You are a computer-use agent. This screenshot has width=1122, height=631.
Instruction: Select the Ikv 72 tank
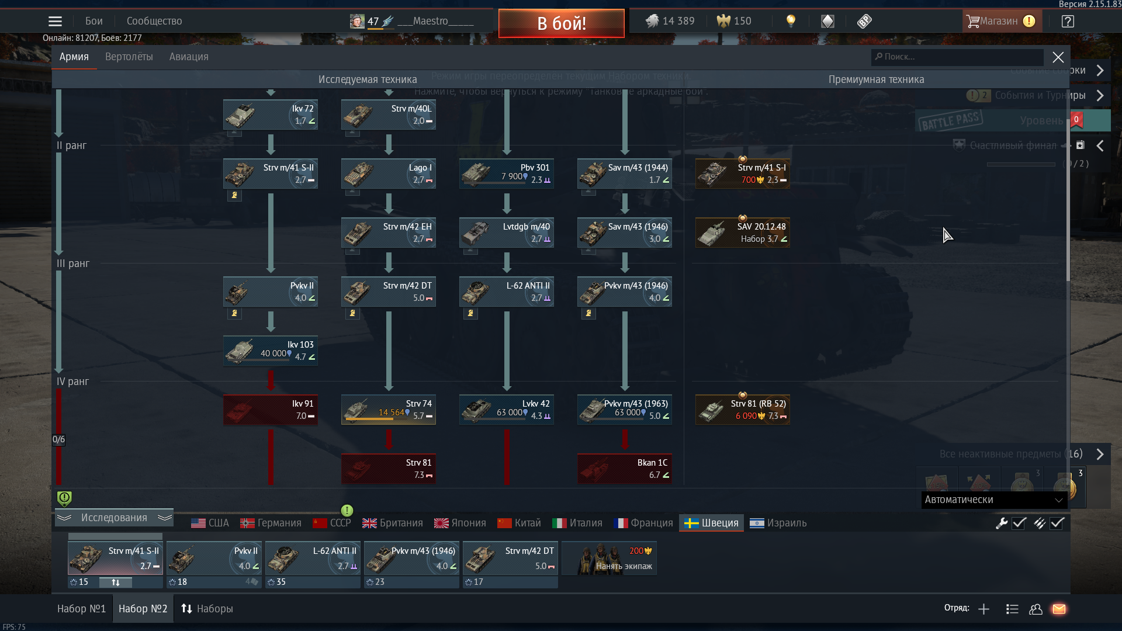point(271,115)
